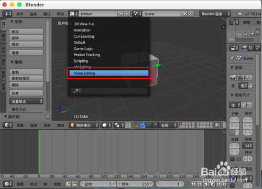Image resolution: width=262 pixels, height=189 pixels.
Task: Choose Default in the layout list
Action: click(80, 43)
